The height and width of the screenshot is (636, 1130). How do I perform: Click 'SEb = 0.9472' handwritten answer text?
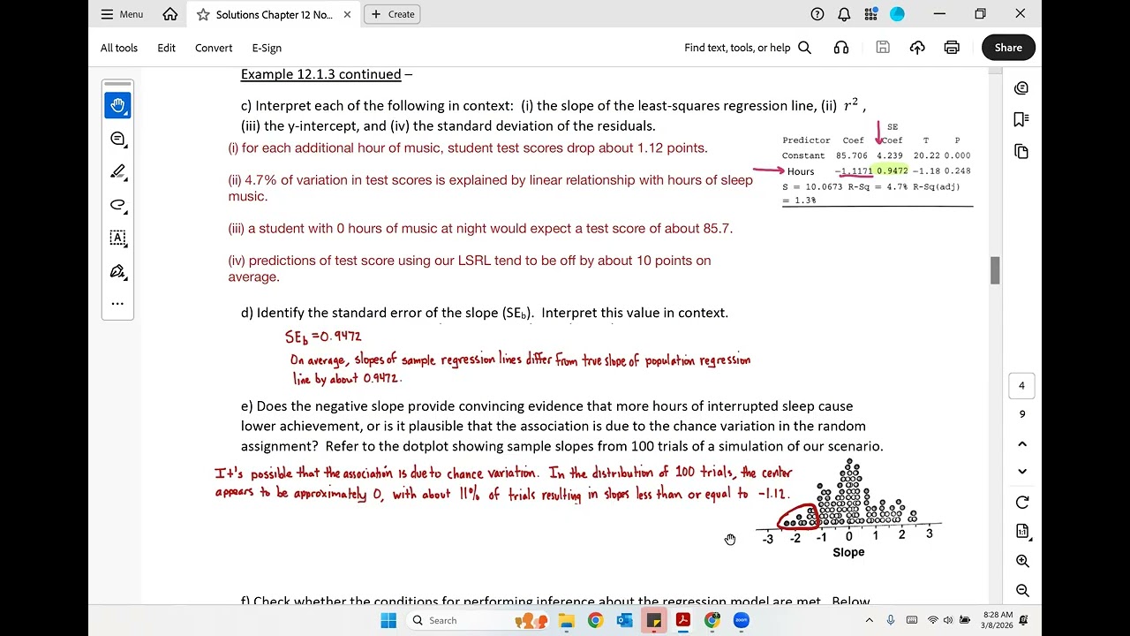click(x=323, y=337)
